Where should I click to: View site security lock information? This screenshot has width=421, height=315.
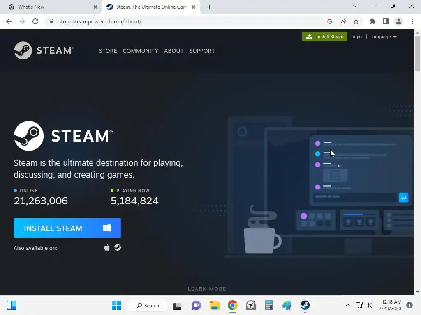[x=52, y=21]
